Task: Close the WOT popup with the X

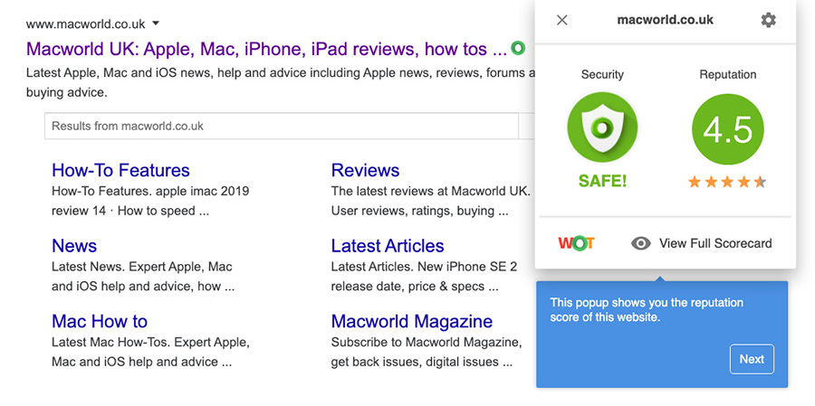Action: [561, 20]
